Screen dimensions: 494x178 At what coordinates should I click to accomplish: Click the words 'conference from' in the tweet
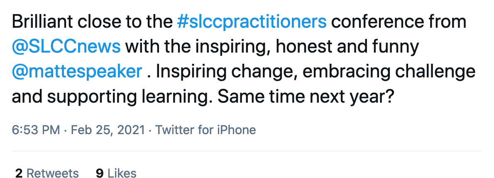399,22
